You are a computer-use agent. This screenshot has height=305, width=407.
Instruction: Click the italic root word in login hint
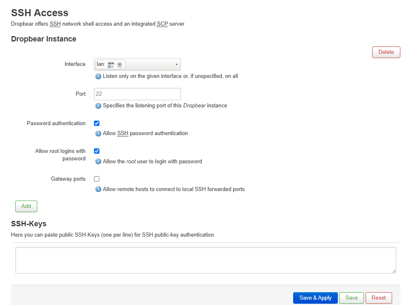131,162
